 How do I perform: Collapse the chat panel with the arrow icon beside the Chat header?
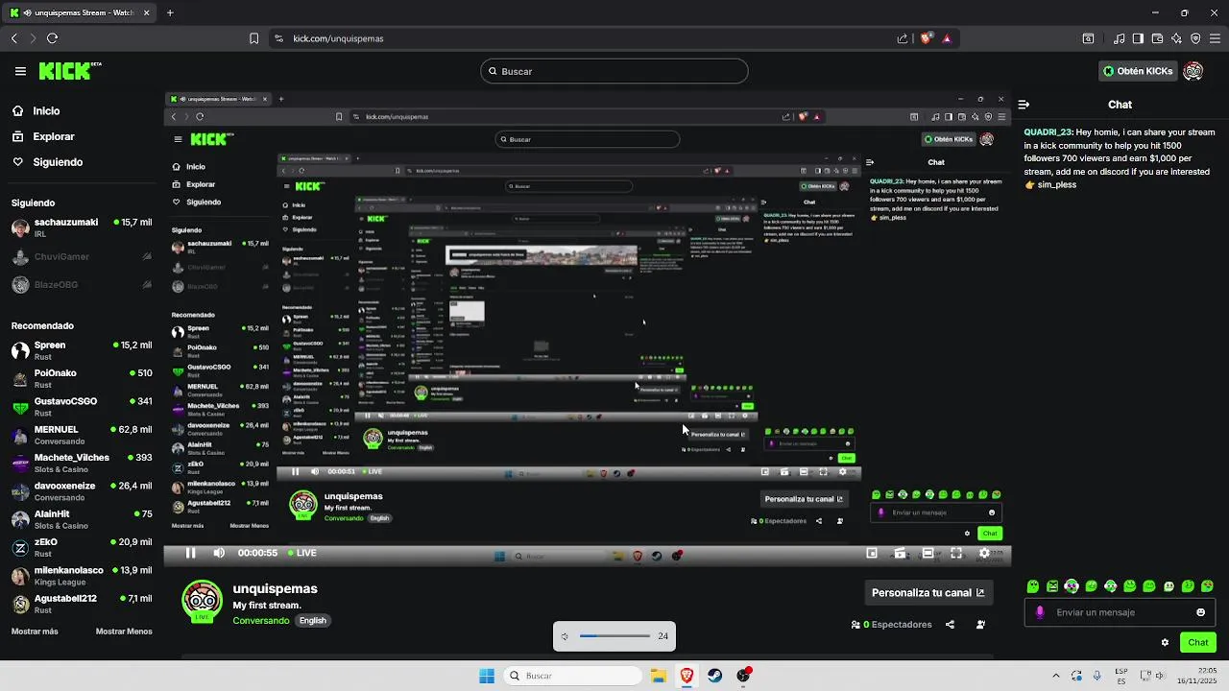click(1024, 105)
